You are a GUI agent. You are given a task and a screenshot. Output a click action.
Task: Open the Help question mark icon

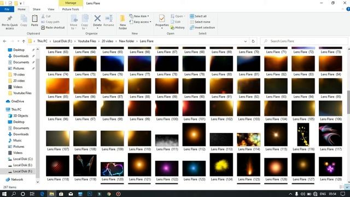(348, 9)
